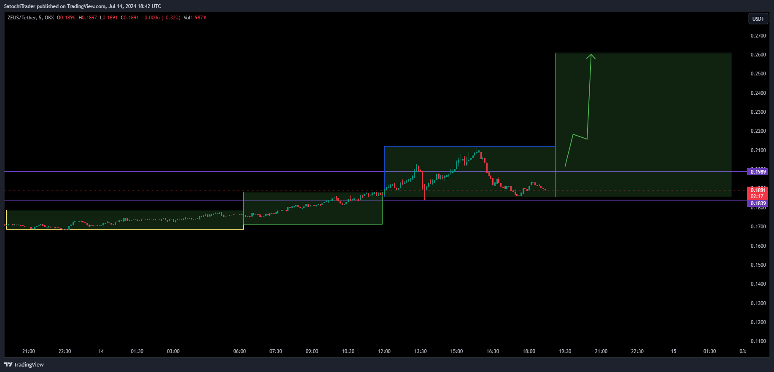Click the 16:30 time axis label

point(493,351)
